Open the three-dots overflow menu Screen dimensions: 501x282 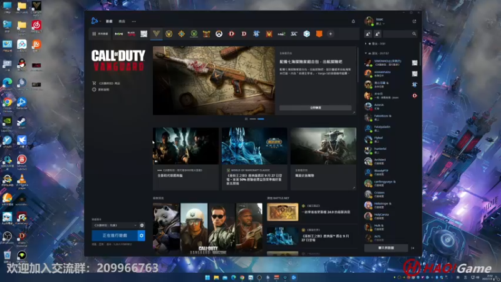(134, 21)
